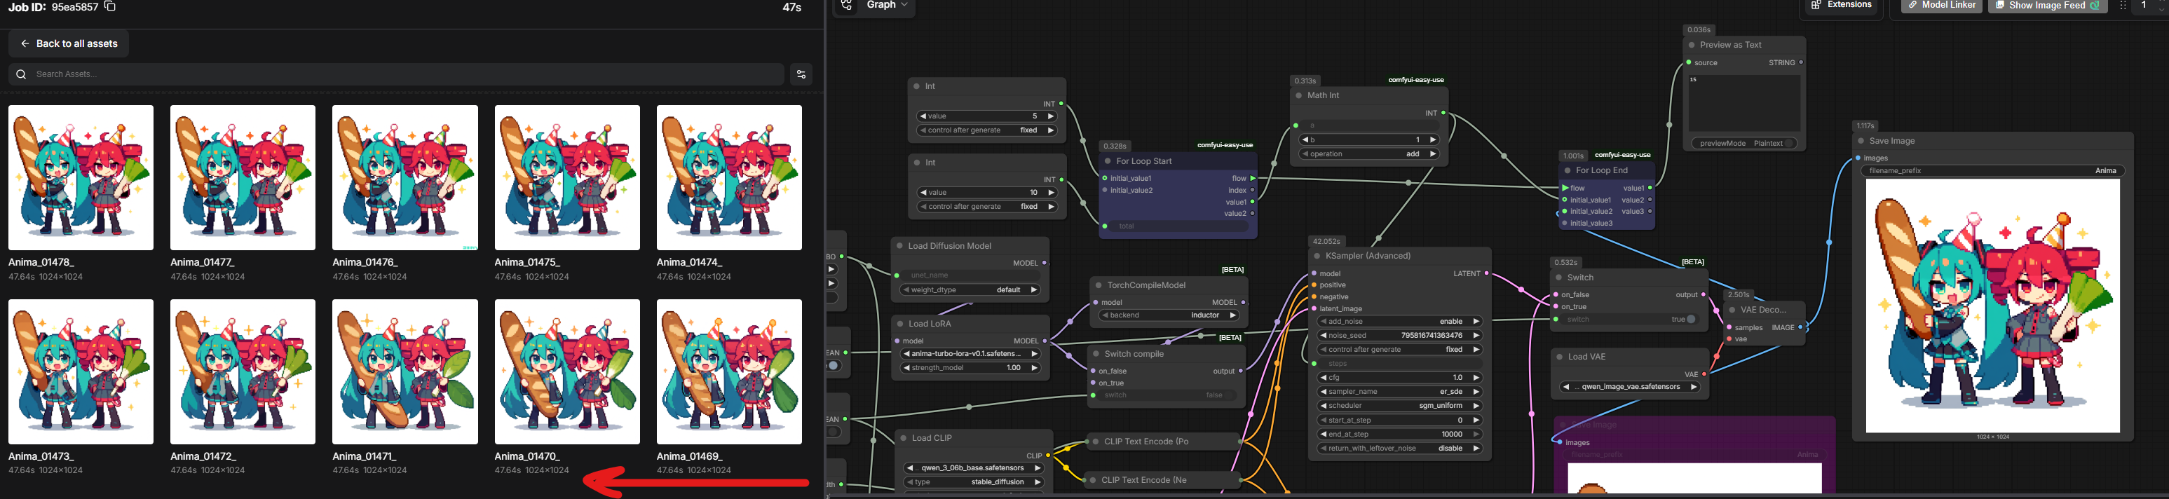Viewport: 2169px width, 499px height.
Task: Collapse the Preview as Text node
Action: click(x=1692, y=45)
